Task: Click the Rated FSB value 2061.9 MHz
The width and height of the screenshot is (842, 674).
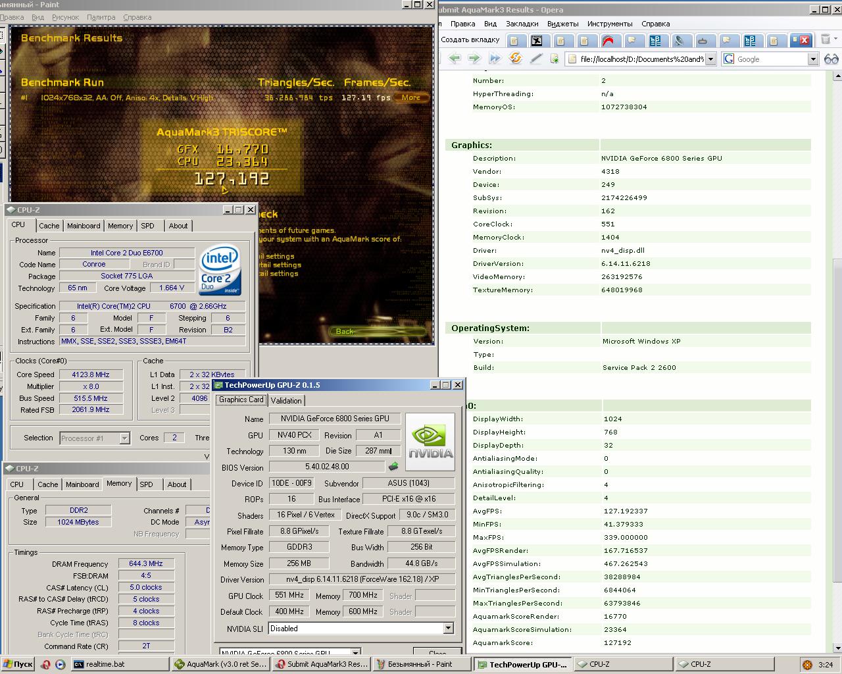Action: tap(91, 409)
